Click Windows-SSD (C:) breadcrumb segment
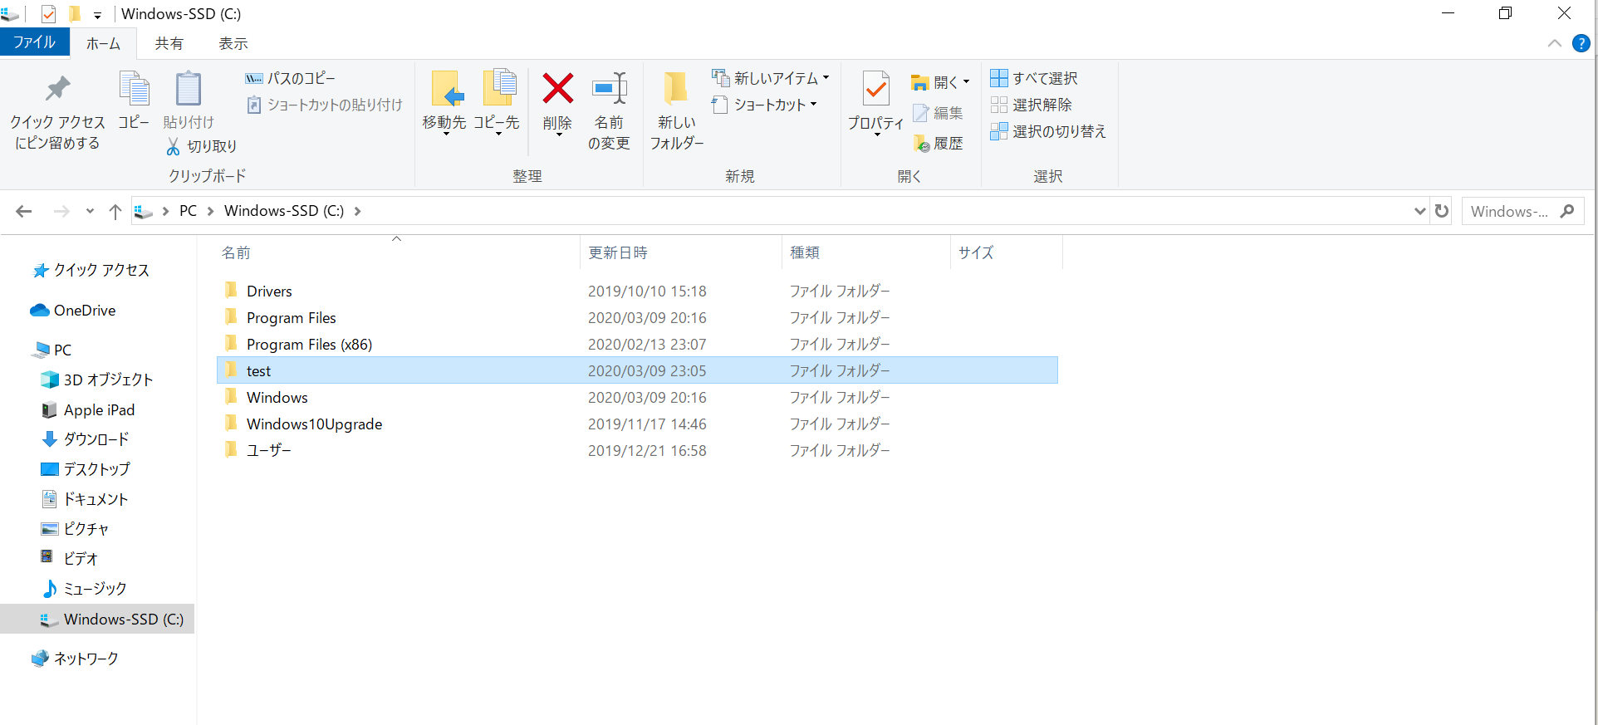 pyautogui.click(x=284, y=211)
